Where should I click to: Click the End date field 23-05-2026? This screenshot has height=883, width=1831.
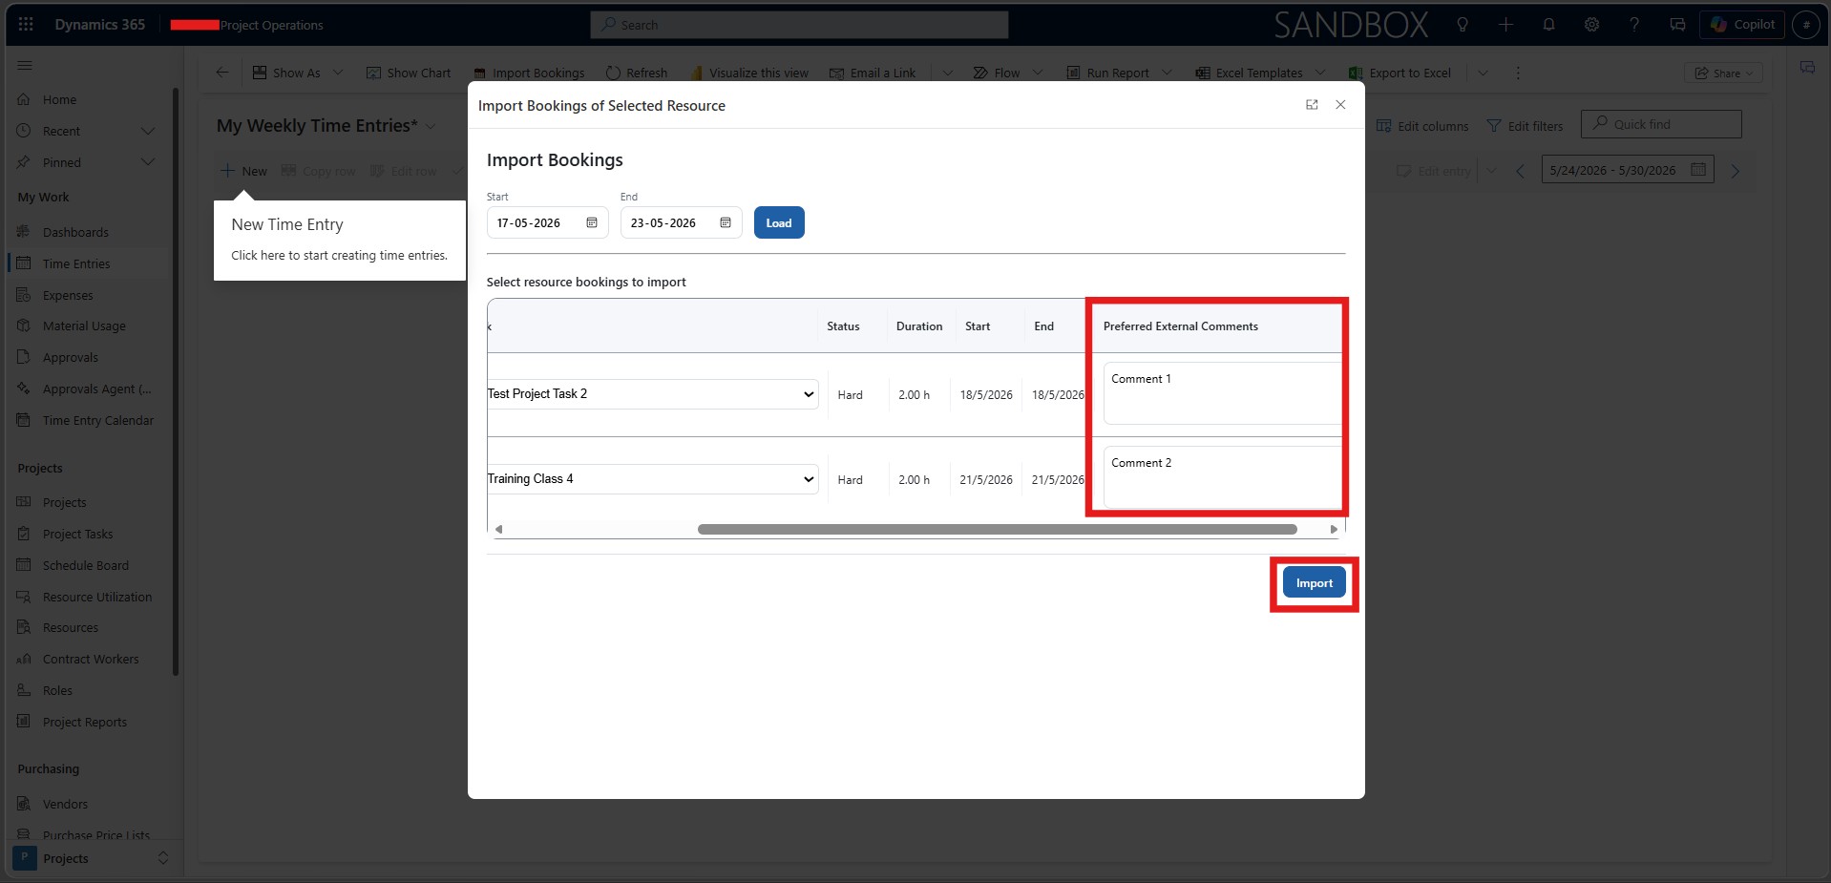pos(681,223)
